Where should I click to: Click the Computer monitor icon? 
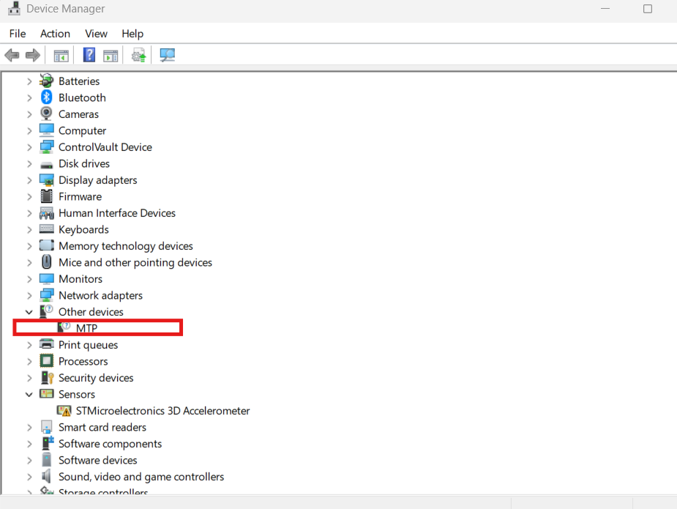click(46, 130)
